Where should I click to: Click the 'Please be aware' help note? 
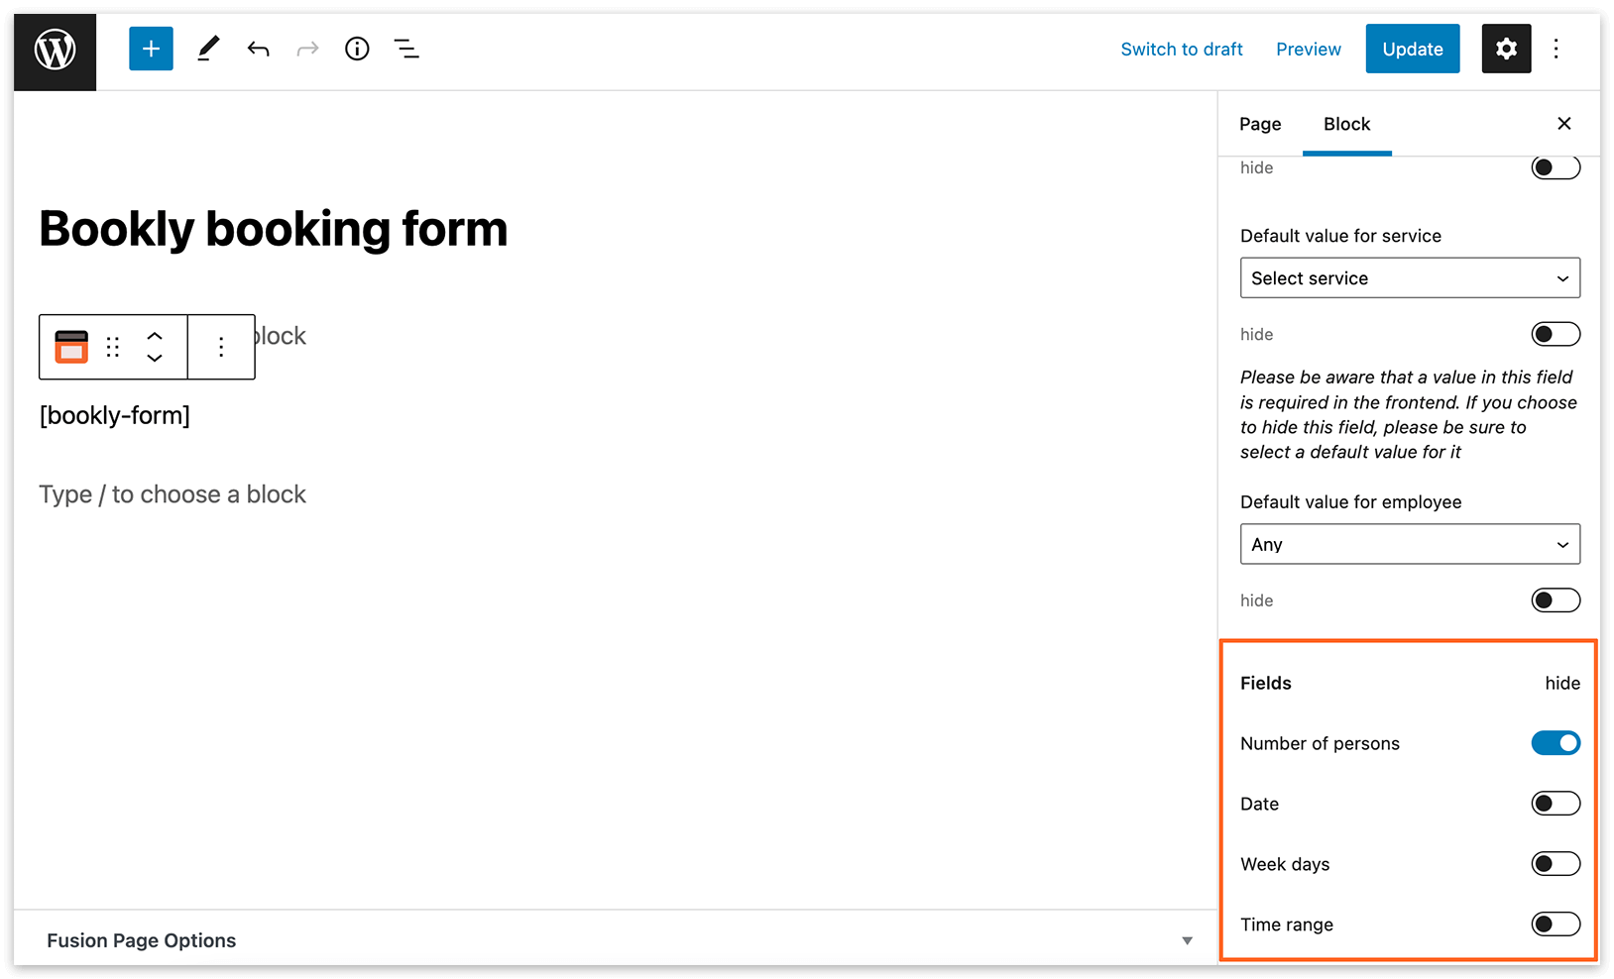coord(1408,414)
